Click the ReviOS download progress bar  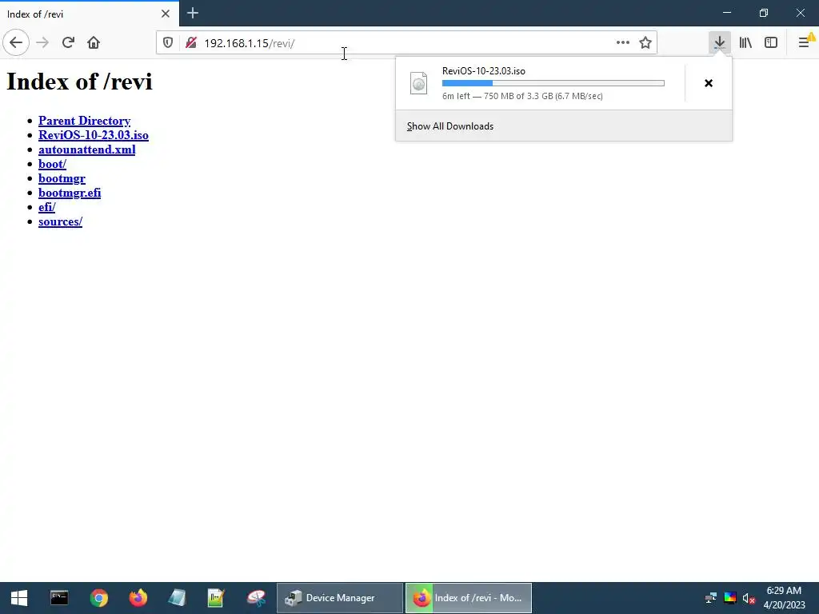pyautogui.click(x=553, y=83)
